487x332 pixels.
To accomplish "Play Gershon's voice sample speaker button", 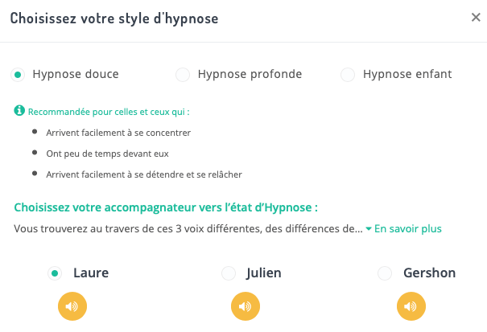I will [x=411, y=306].
